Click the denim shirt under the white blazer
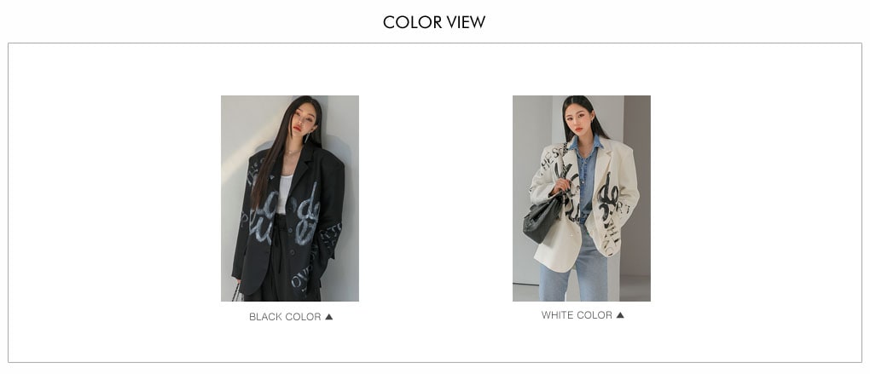 pos(586,177)
